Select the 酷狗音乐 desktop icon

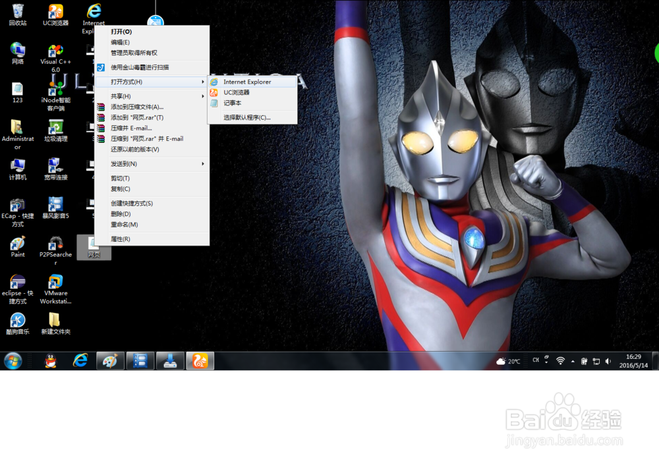click(x=18, y=323)
